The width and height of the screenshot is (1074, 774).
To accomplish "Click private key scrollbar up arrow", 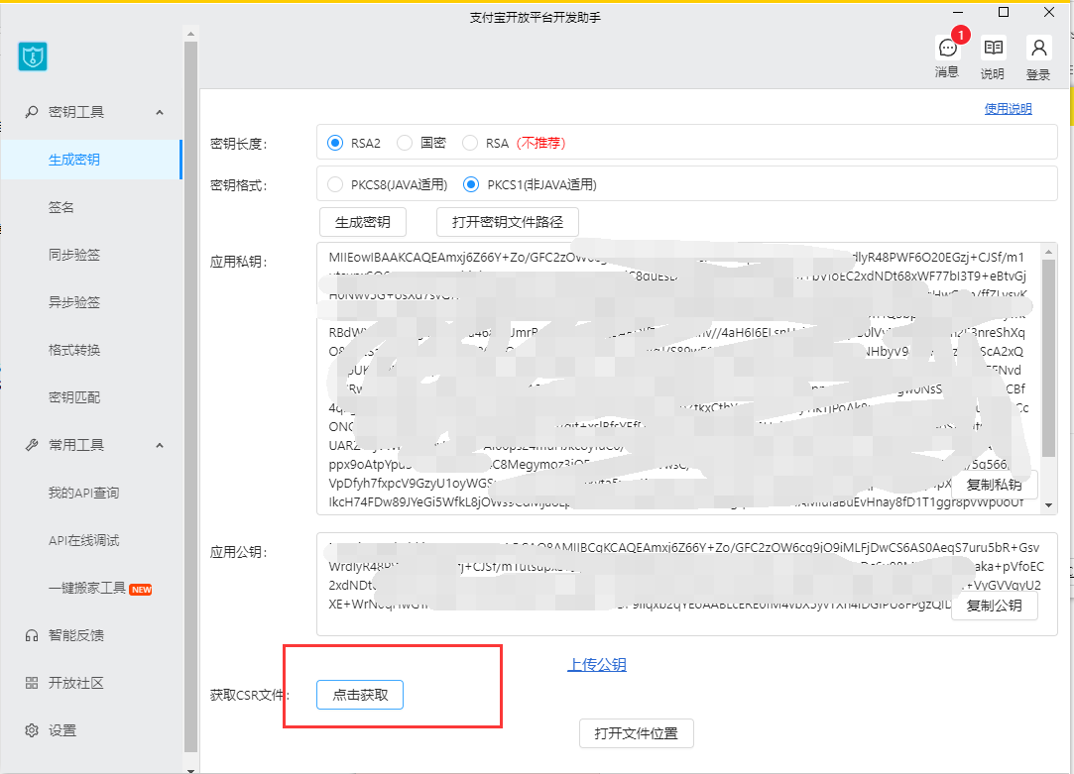I will [1048, 251].
